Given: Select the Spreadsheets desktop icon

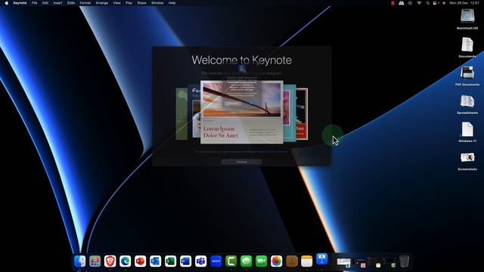Looking at the screenshot, I should (467, 104).
